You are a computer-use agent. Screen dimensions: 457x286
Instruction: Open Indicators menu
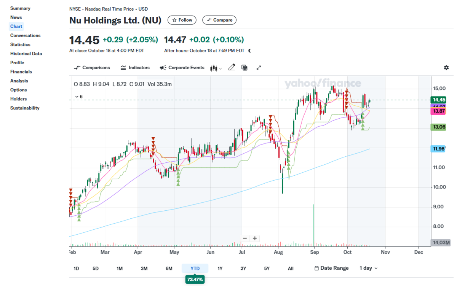135,68
